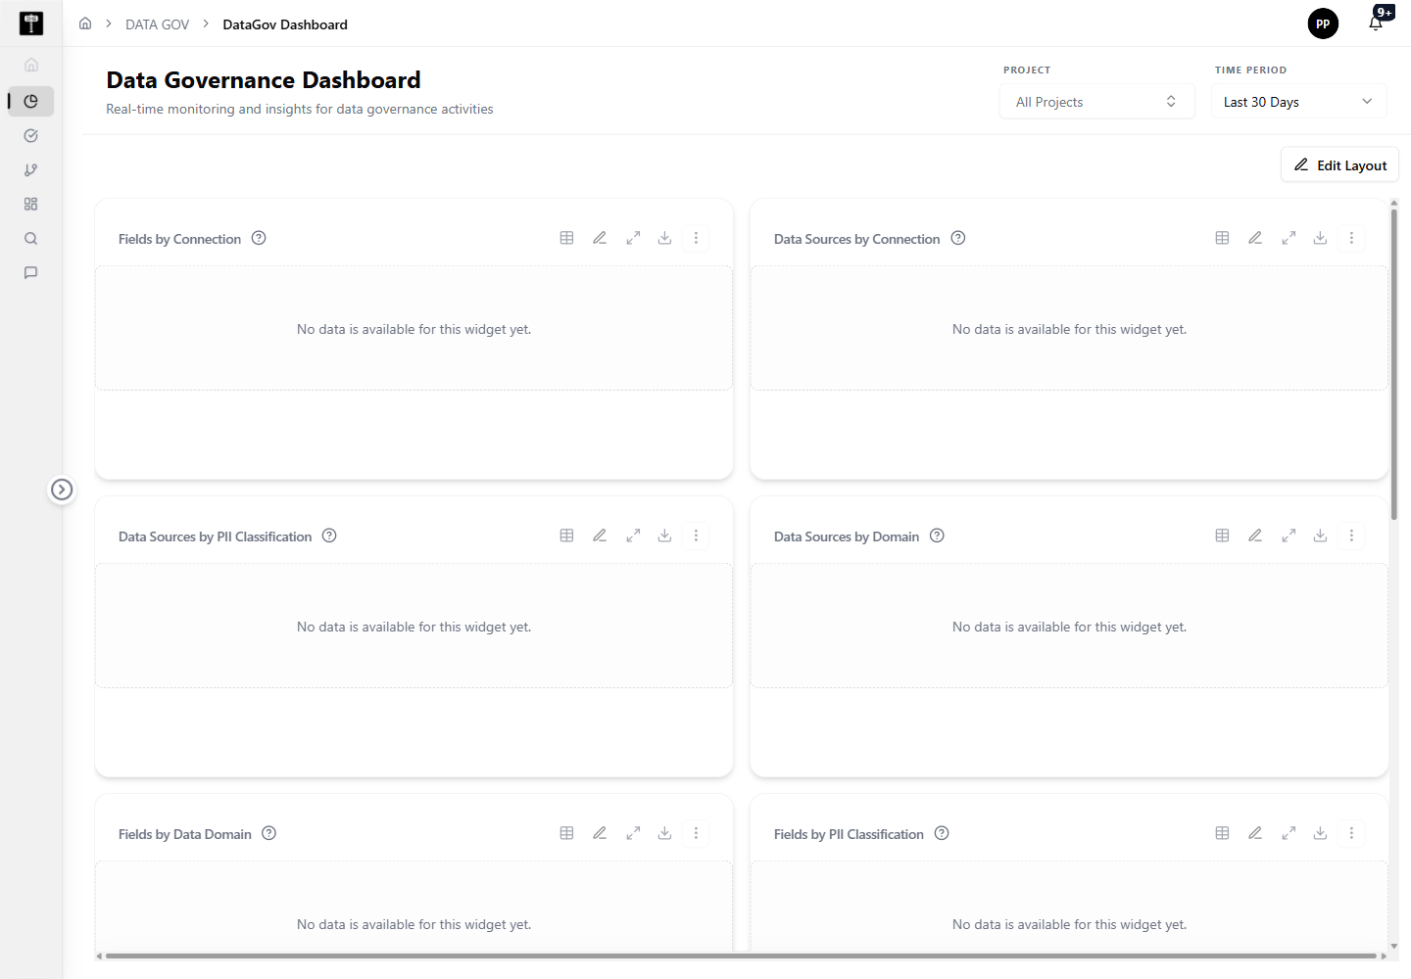This screenshot has width=1411, height=979.
Task: Click the DataGov Dashboard breadcrumb
Action: click(285, 24)
